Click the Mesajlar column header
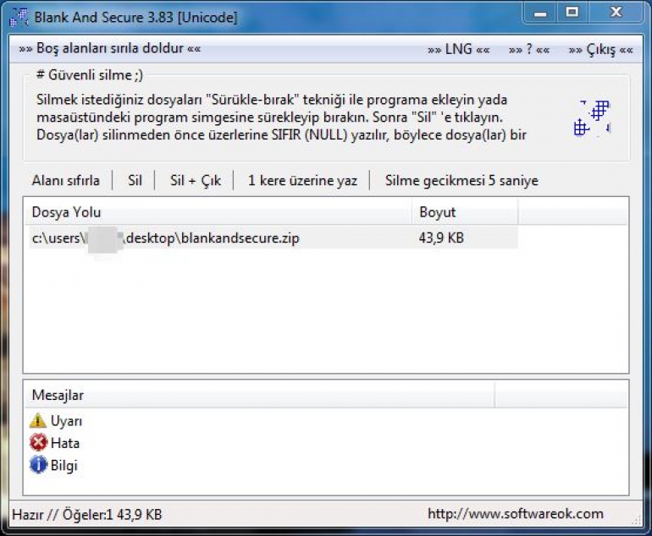 click(259, 395)
